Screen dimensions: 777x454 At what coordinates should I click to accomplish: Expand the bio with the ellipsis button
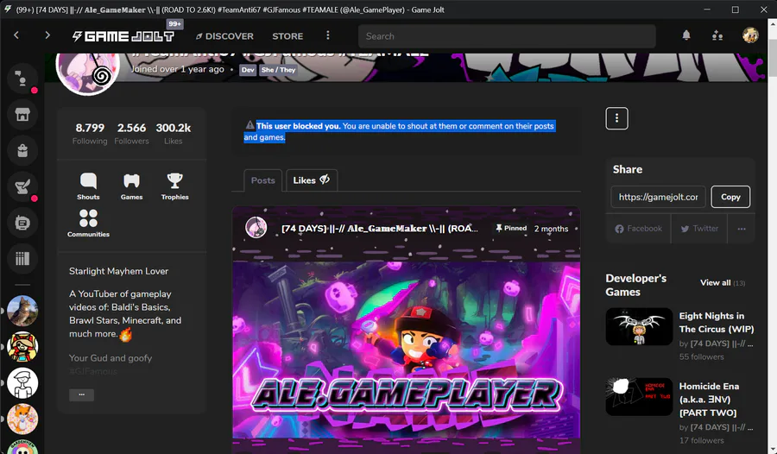(81, 395)
